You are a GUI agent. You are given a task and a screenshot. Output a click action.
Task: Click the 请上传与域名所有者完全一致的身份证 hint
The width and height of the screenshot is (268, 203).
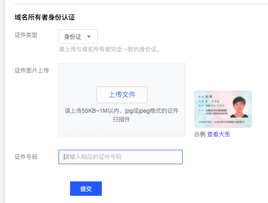[x=110, y=49]
